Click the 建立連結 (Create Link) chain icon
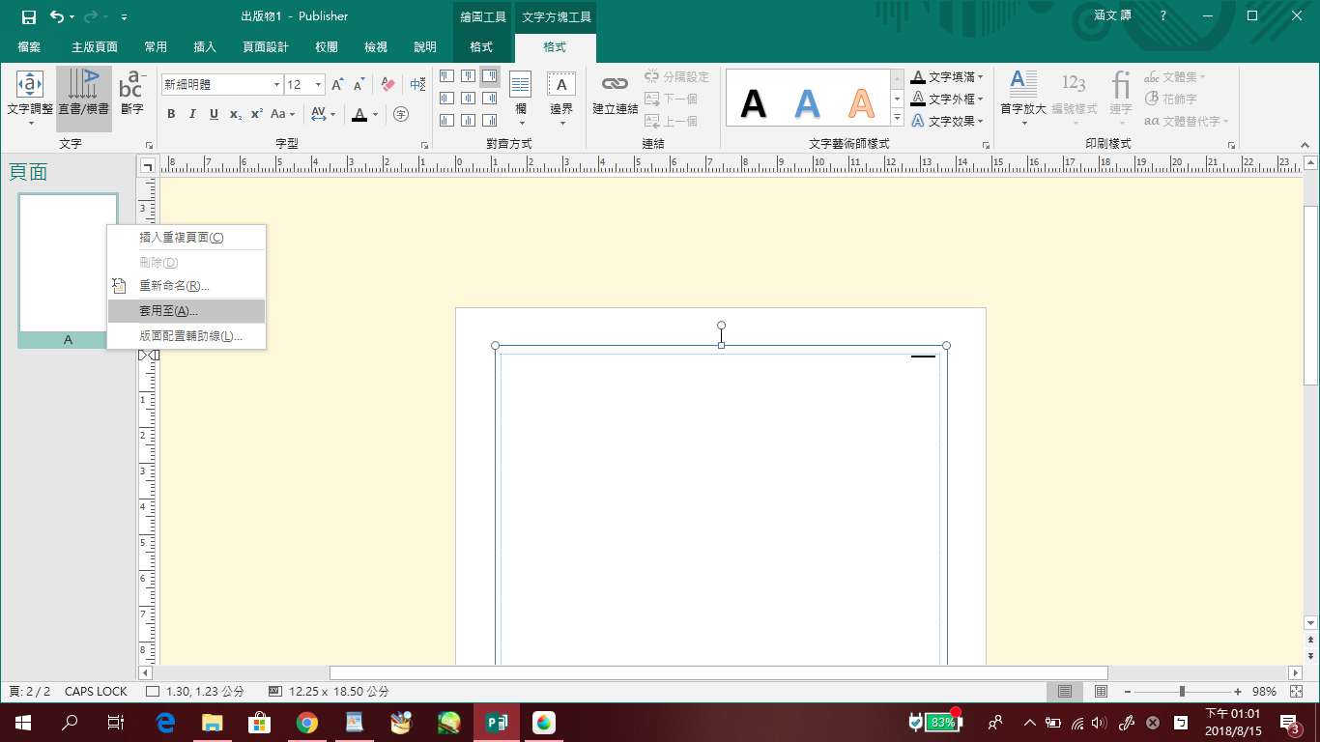 pyautogui.click(x=615, y=86)
